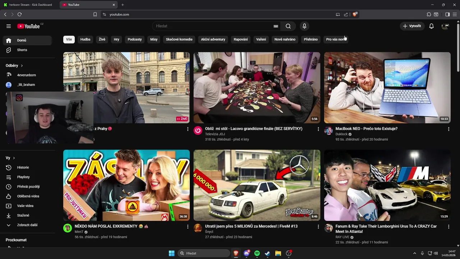Open Oblíbená videa in the sidebar

click(x=27, y=196)
